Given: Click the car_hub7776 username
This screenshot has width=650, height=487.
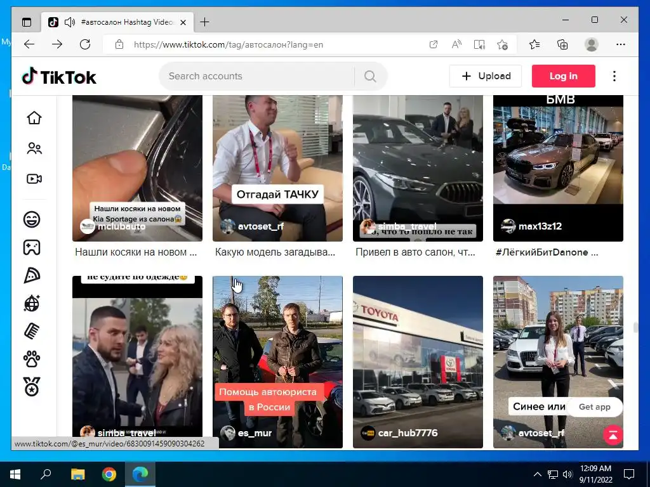Looking at the screenshot, I should point(408,432).
